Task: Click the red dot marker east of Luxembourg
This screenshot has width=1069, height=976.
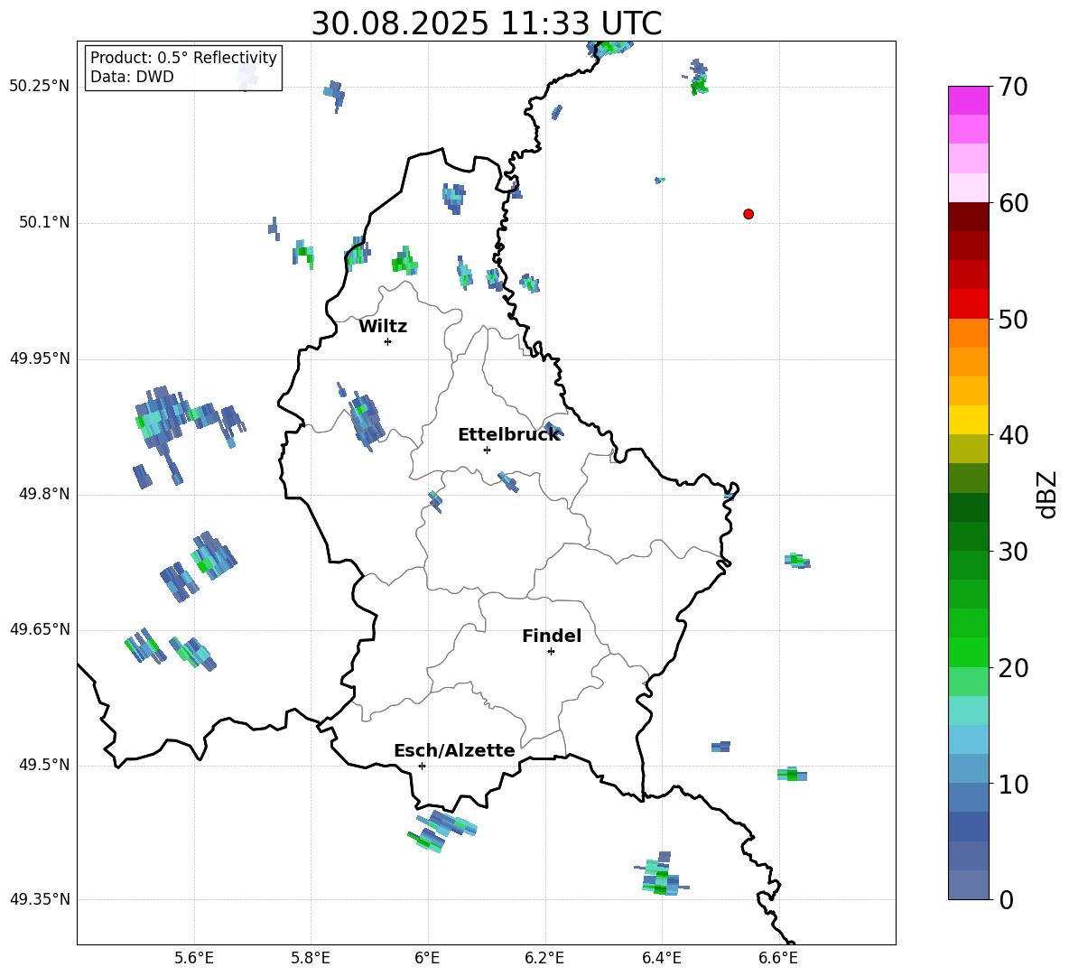Action: click(748, 214)
